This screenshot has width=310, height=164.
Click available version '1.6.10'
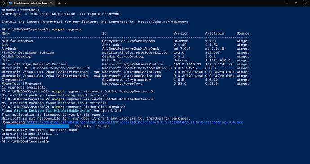211,80
